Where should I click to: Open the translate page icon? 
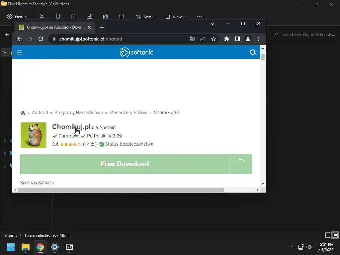pos(192,39)
